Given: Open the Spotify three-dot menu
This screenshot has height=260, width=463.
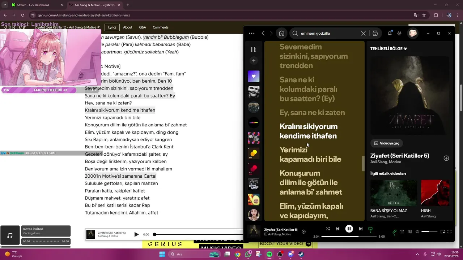Looking at the screenshot, I should click(x=252, y=33).
